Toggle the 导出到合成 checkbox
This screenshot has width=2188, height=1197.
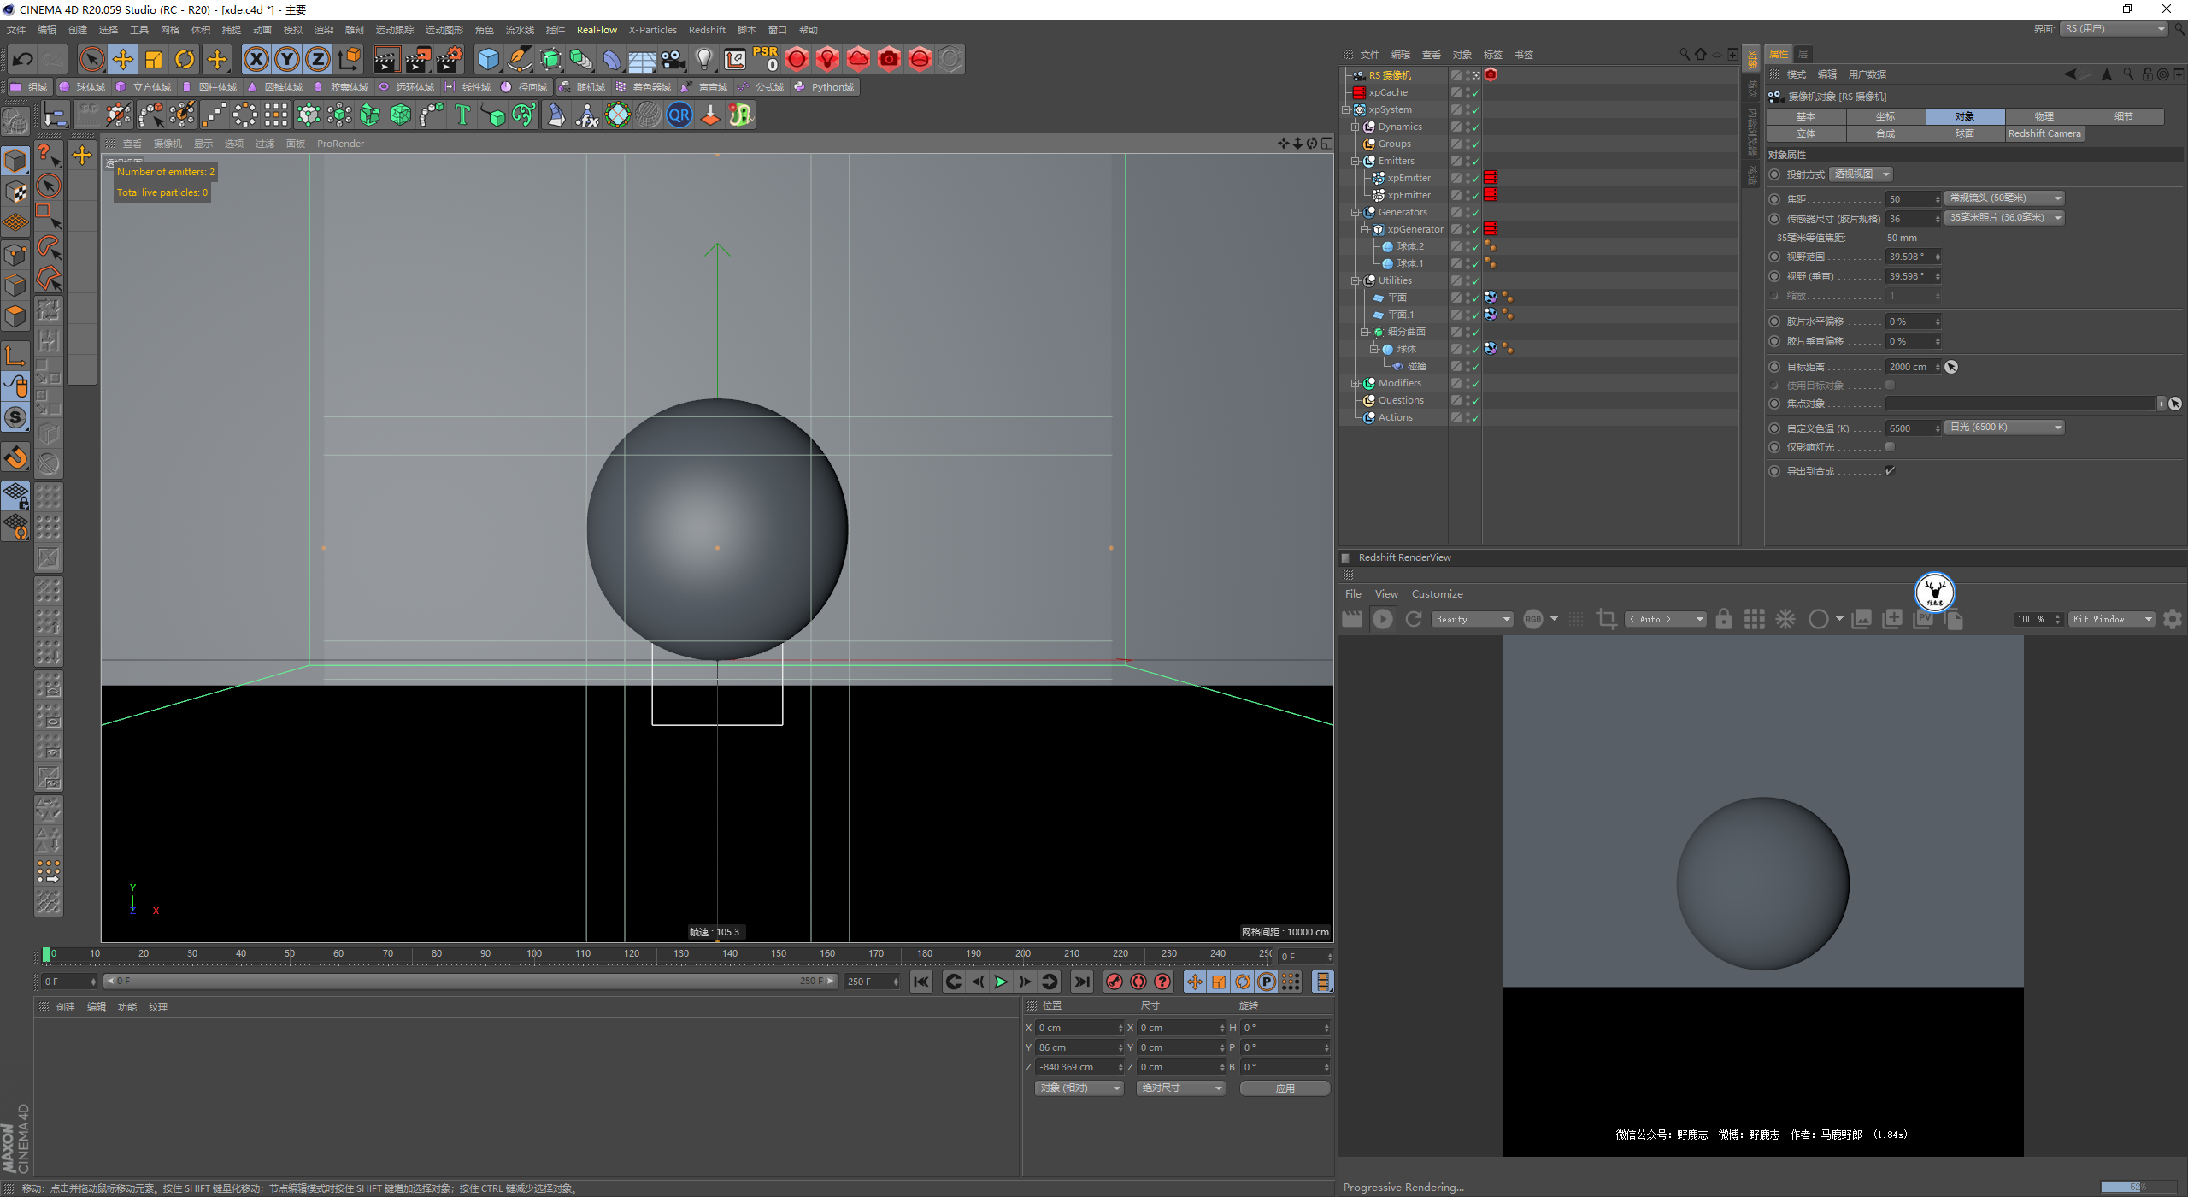click(1890, 471)
